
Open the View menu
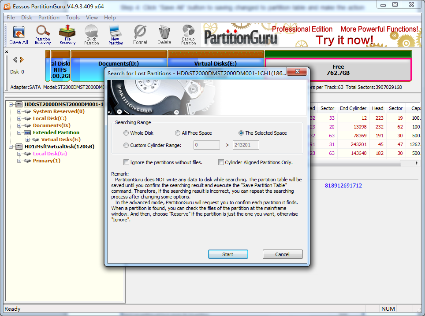click(x=92, y=18)
